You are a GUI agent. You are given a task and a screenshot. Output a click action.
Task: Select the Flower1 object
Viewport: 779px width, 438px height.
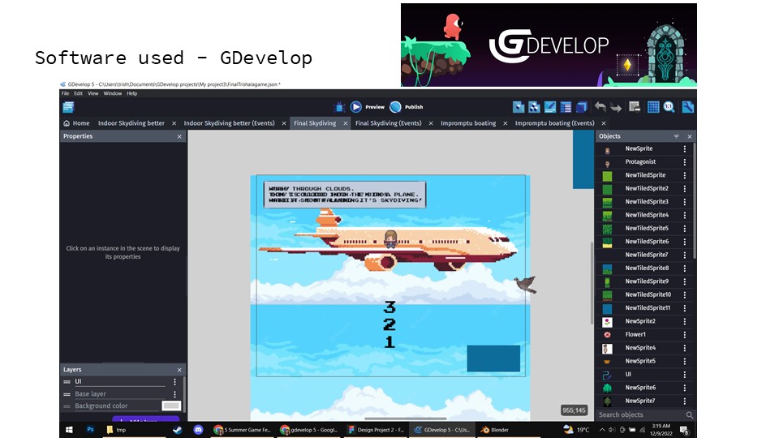coord(643,335)
